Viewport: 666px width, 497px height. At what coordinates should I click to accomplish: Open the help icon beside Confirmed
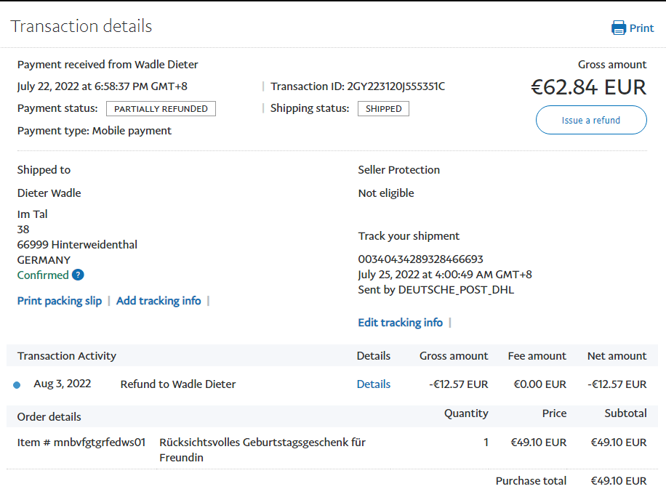[x=78, y=275]
